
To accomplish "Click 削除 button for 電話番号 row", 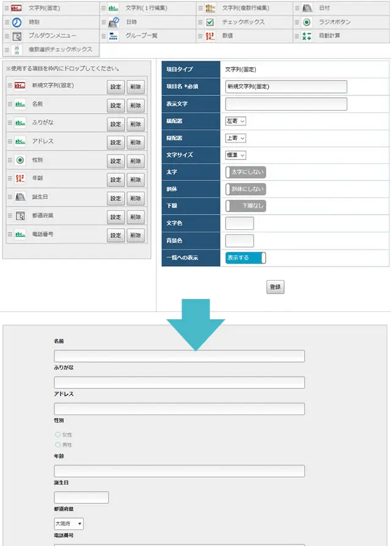I will tap(136, 235).
